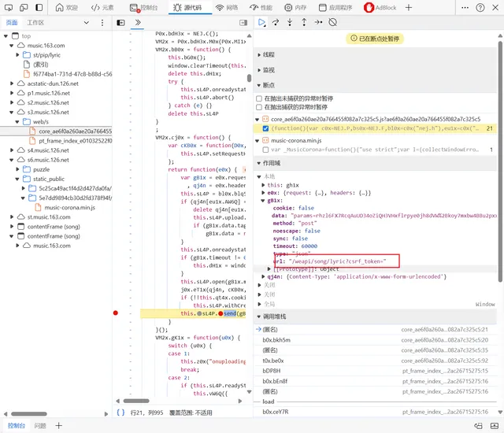Click the navigator horizontal scrollbar thumb
504x433 pixels.
coord(29,414)
